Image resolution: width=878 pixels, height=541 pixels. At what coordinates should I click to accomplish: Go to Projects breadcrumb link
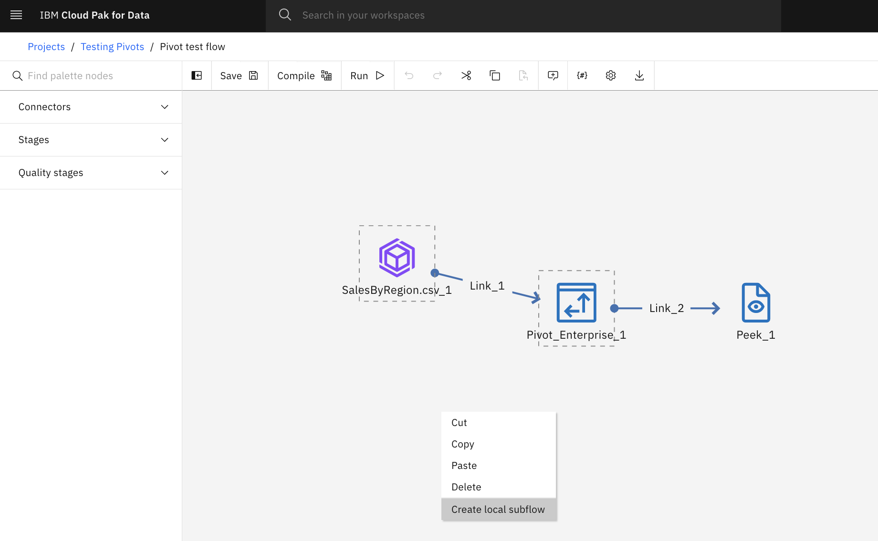[46, 47]
